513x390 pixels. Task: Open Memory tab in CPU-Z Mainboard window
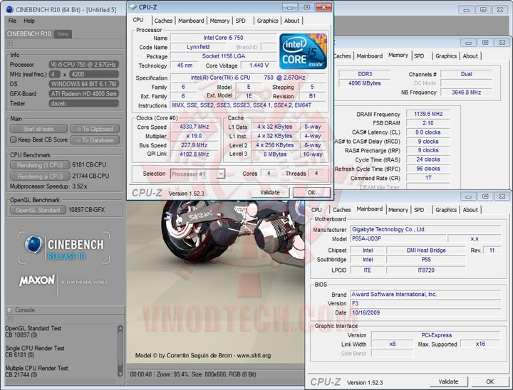click(x=398, y=210)
